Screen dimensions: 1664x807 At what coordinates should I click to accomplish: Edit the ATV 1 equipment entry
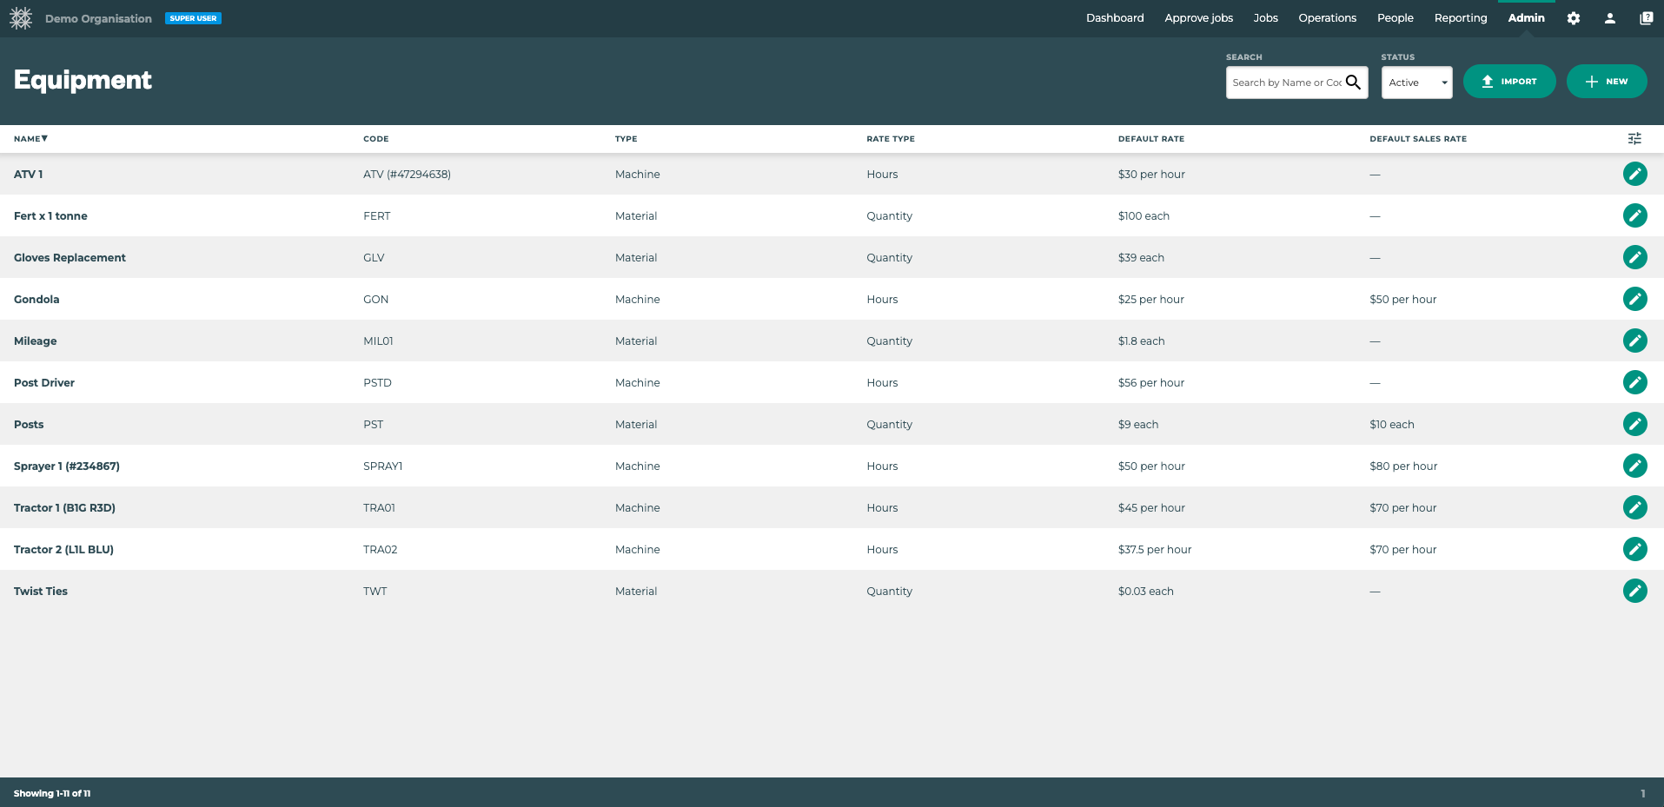click(x=1635, y=174)
